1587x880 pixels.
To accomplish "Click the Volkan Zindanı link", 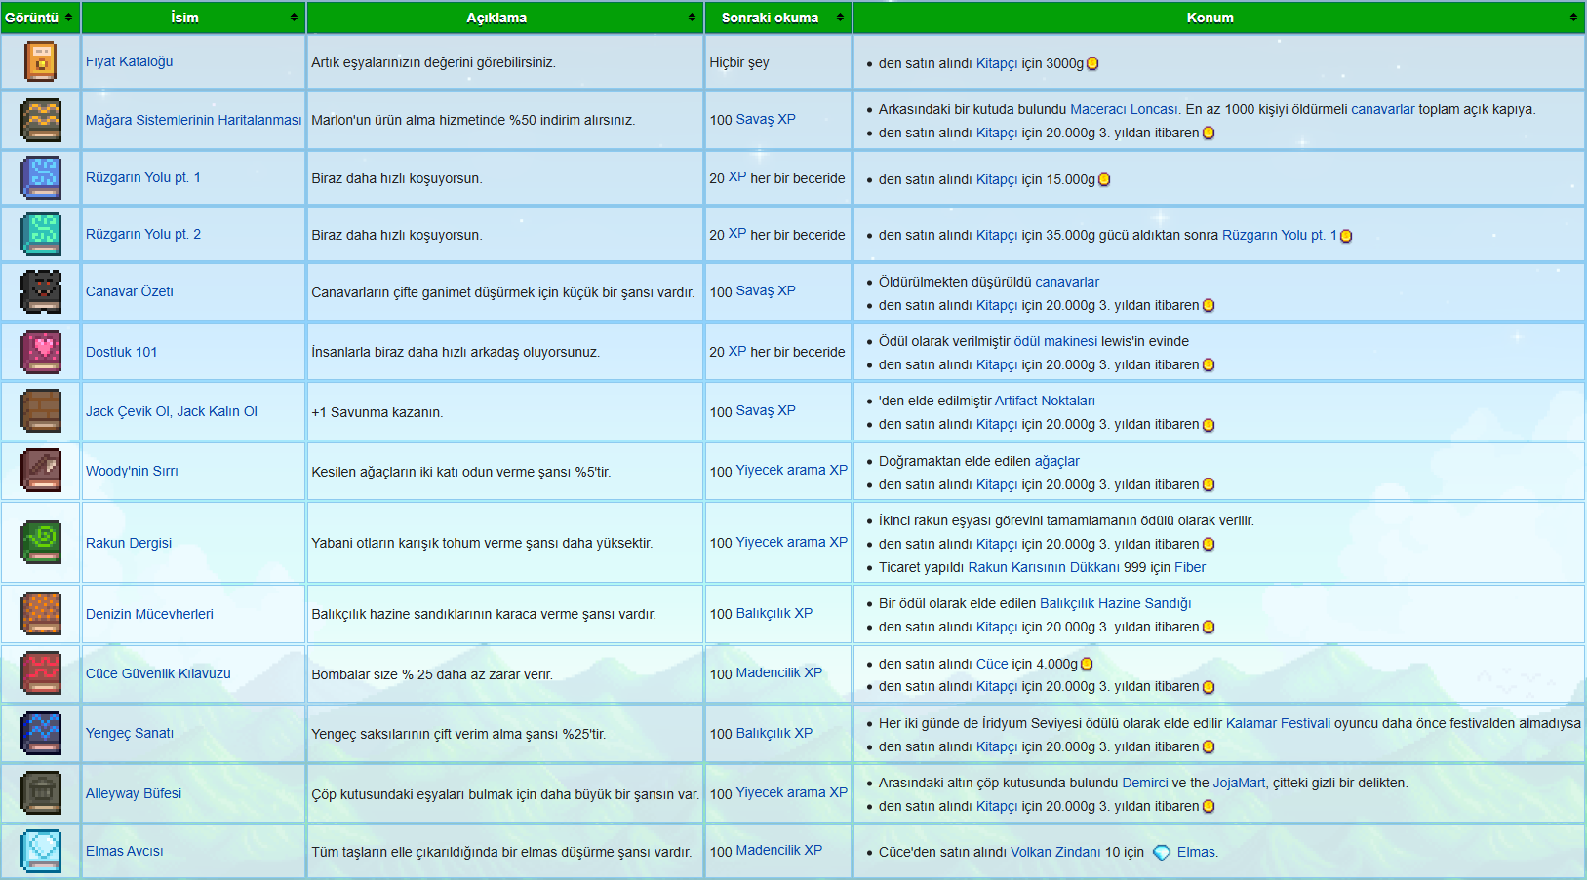I will tap(1055, 852).
